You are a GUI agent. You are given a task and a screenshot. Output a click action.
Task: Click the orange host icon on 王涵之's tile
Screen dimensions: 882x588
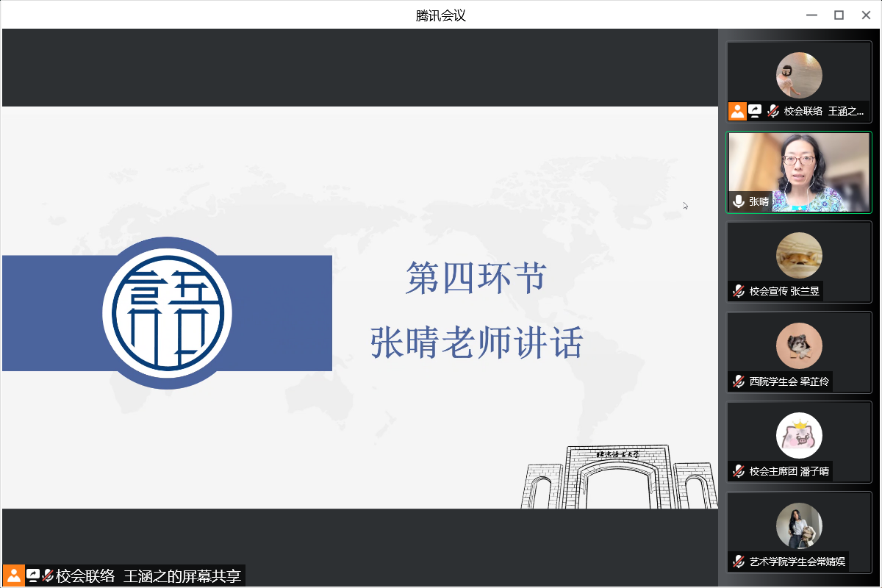coord(737,111)
